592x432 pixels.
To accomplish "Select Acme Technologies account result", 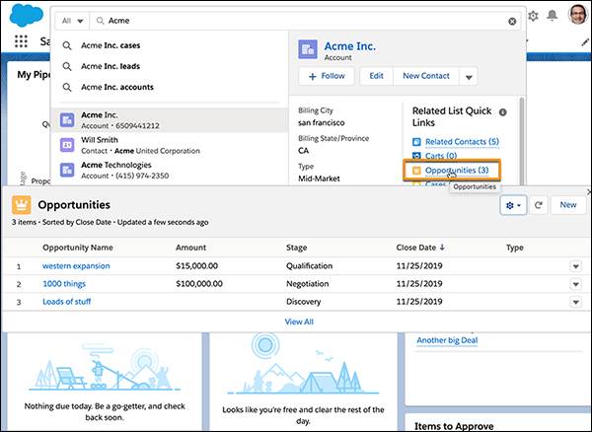I will (170, 171).
